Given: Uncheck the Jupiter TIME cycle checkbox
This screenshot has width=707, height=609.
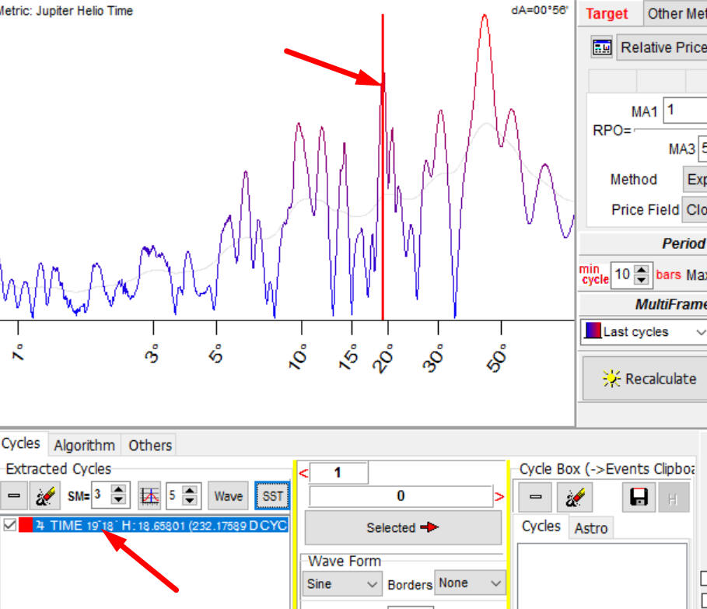Looking at the screenshot, I should click(x=10, y=526).
